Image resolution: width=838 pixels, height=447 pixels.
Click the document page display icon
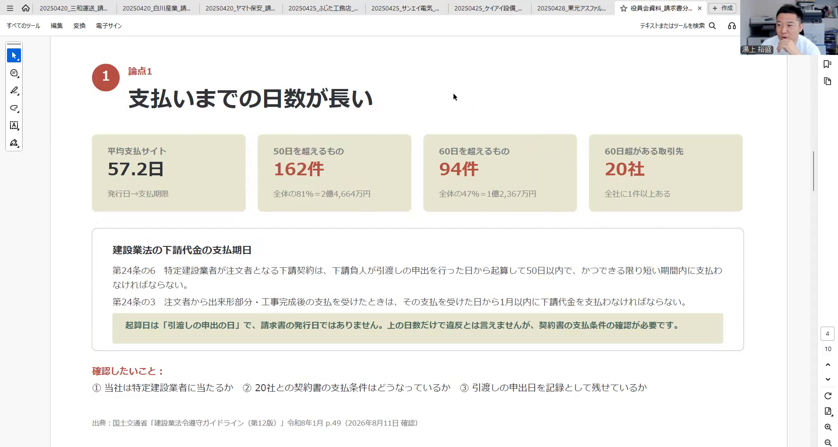(x=828, y=411)
